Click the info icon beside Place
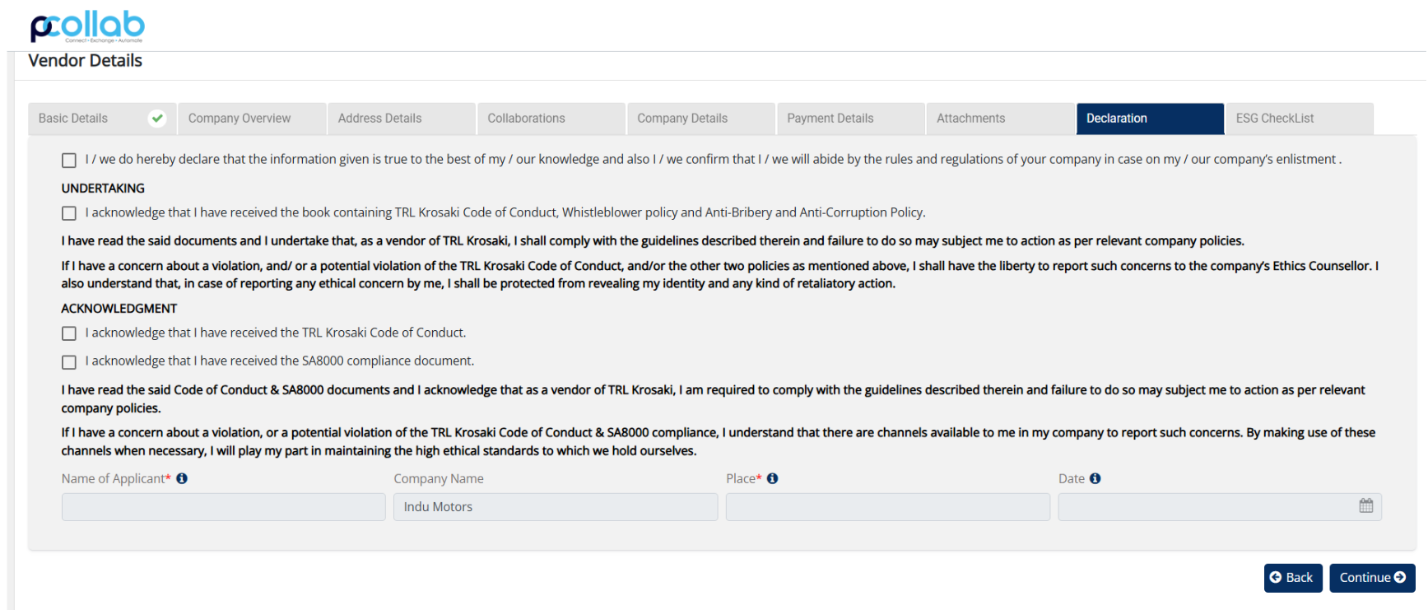 (772, 478)
